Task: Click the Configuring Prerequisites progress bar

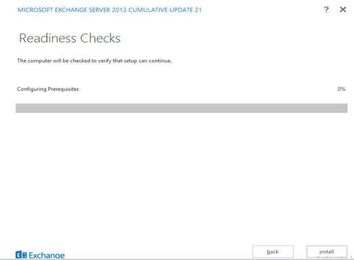Action: click(x=182, y=108)
